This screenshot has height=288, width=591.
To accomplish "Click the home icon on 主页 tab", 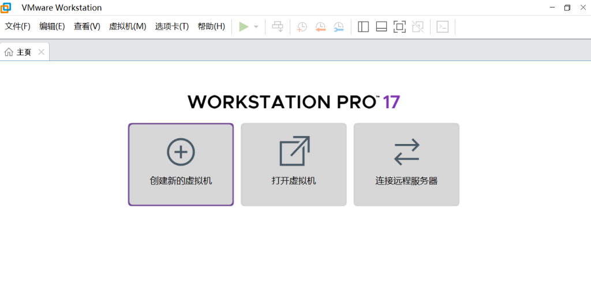I will (9, 52).
